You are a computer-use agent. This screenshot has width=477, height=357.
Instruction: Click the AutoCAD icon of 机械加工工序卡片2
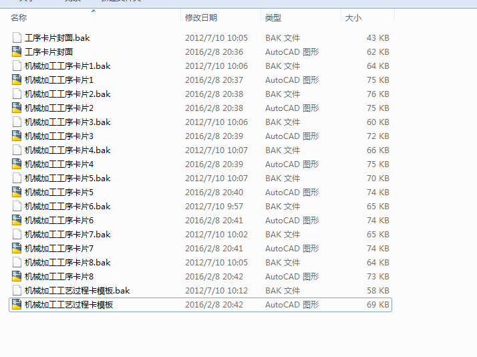tap(17, 108)
